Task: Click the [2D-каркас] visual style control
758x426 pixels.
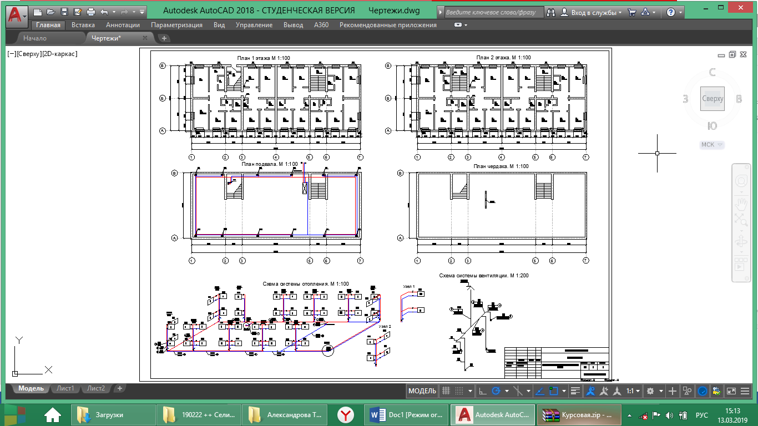Action: click(60, 54)
